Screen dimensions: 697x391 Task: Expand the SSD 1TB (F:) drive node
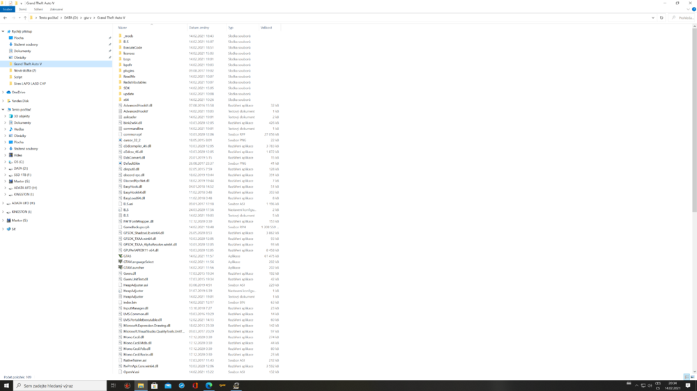click(6, 175)
